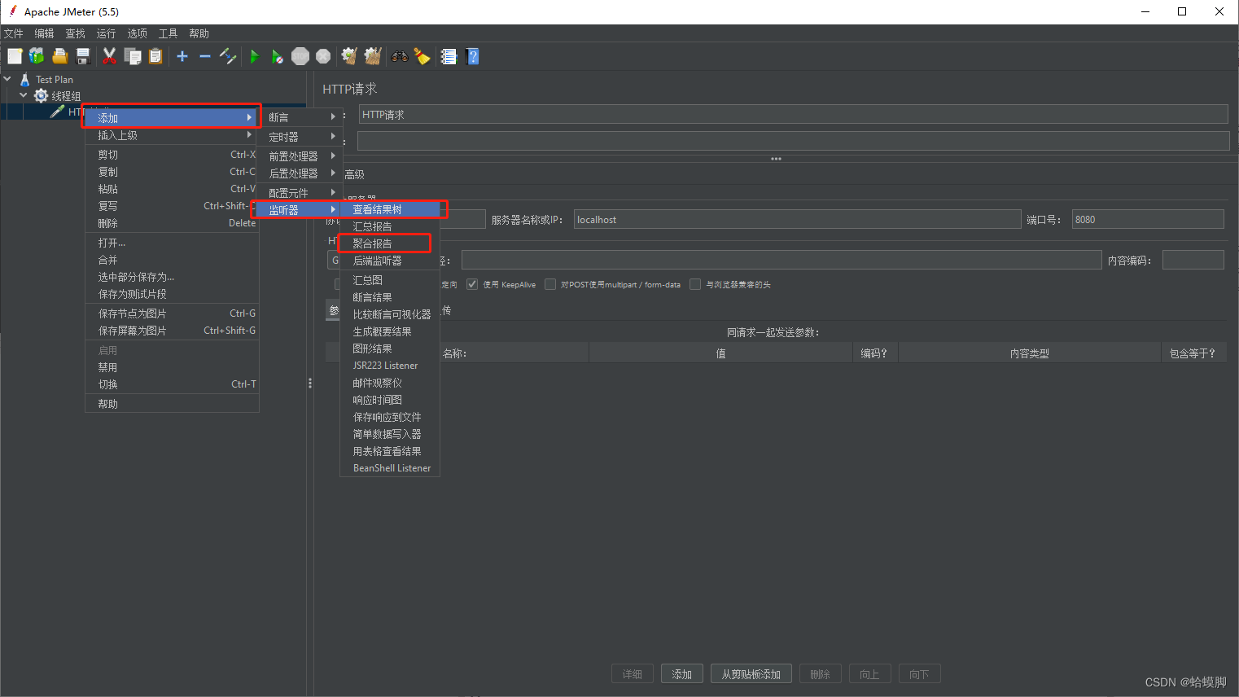The image size is (1239, 697).
Task: Switch to the 高级 tab
Action: [x=354, y=174]
